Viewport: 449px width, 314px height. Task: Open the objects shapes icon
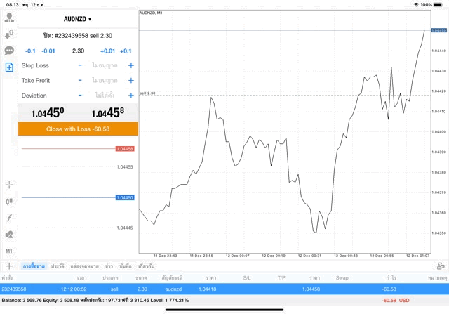click(9, 235)
